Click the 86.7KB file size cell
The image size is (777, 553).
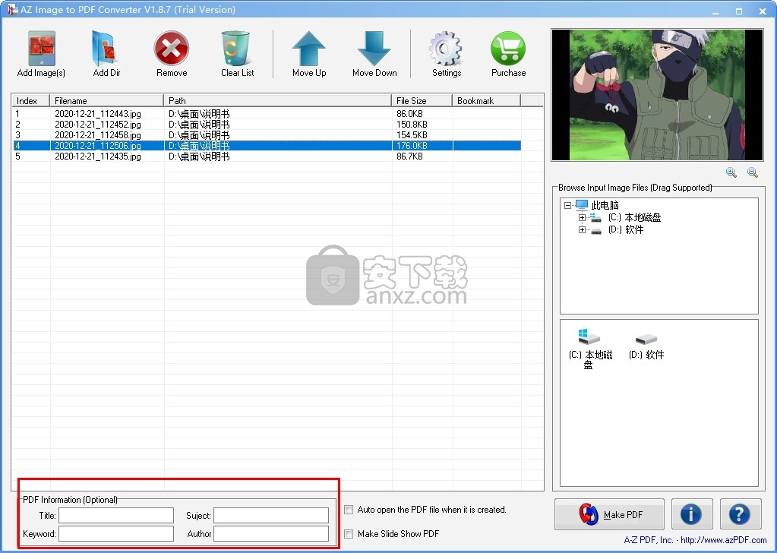(x=410, y=156)
